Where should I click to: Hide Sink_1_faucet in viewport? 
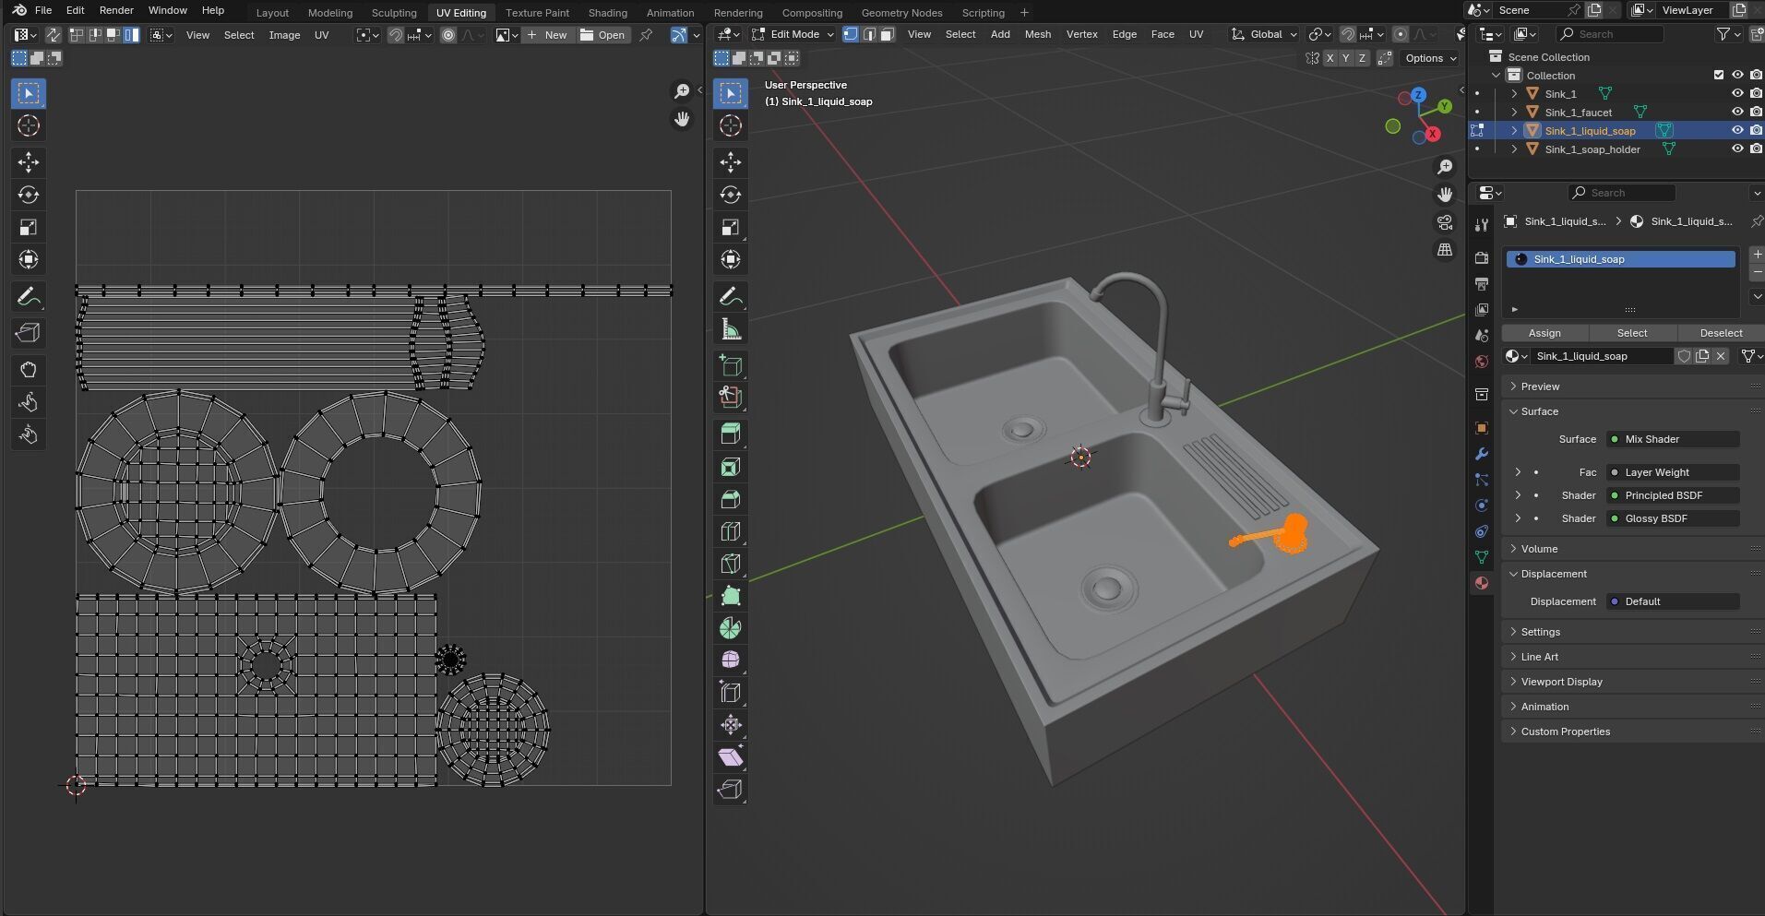click(x=1737, y=112)
